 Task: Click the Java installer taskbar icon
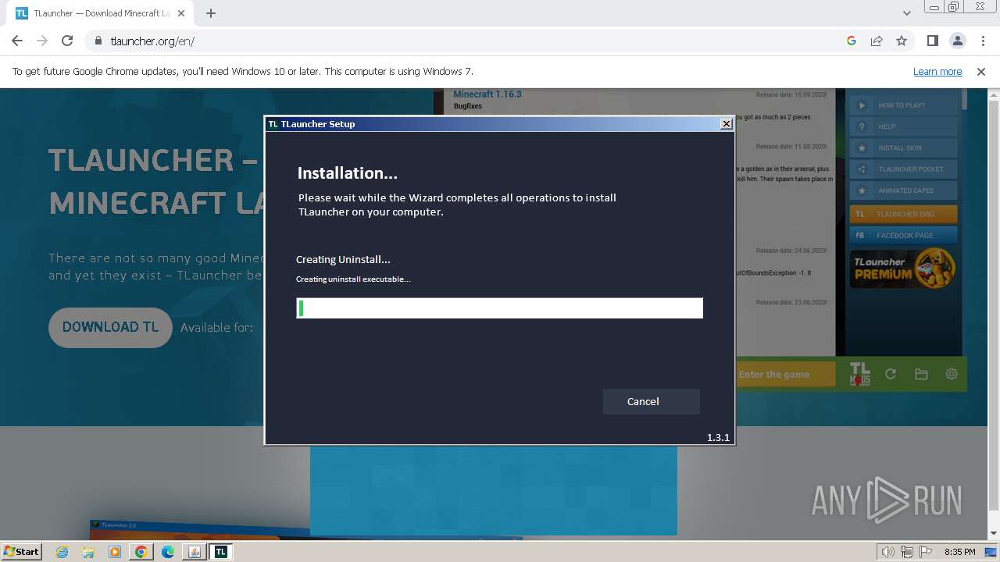click(195, 552)
